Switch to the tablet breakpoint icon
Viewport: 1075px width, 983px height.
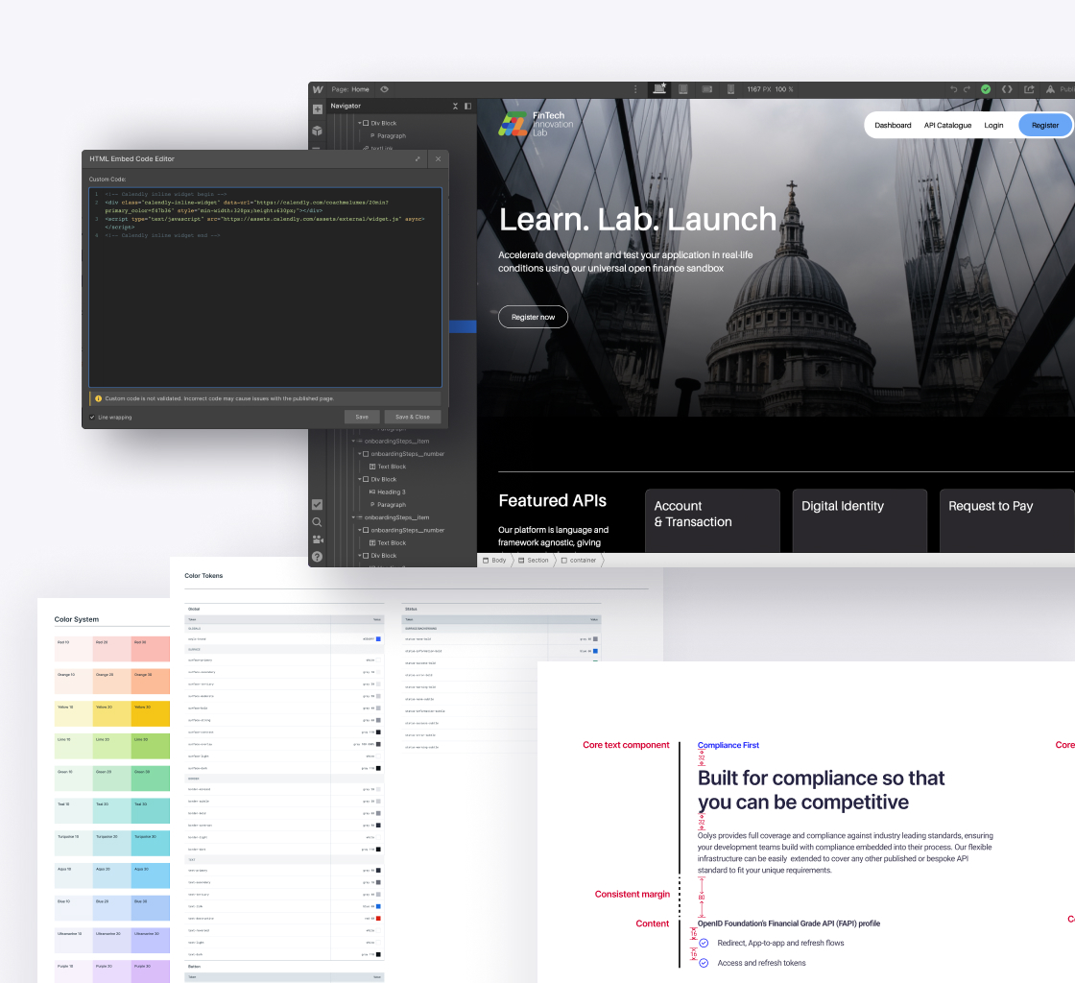[682, 89]
